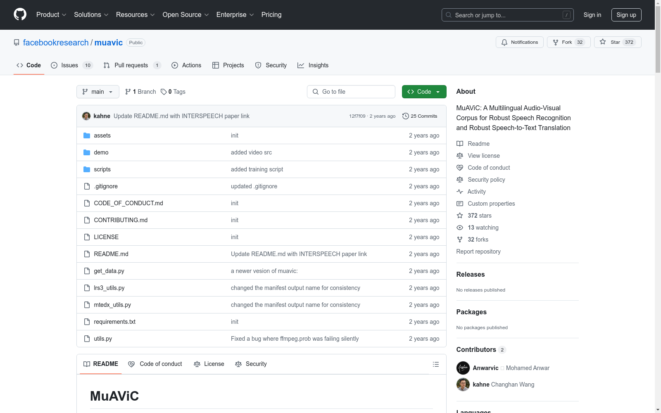Select the Code of conduct README tab
This screenshot has height=413, width=661.
coord(155,364)
